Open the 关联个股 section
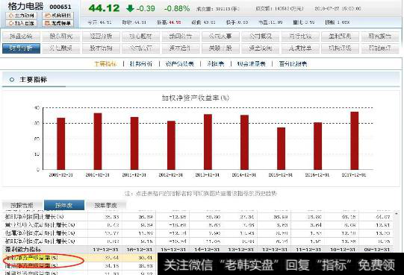The image size is (404, 275). point(220,48)
